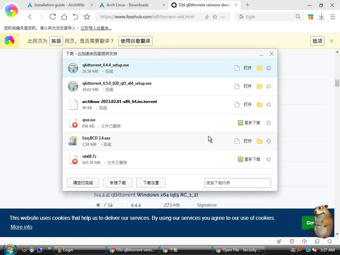Click the trash icon in status bar
The width and height of the screenshot is (340, 255).
pyautogui.click(x=292, y=241)
